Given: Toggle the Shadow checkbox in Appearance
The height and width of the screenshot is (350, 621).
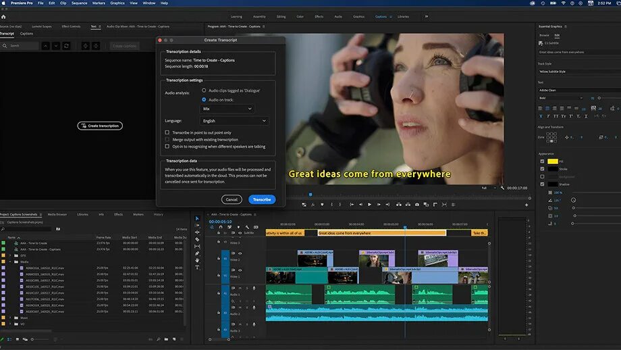Looking at the screenshot, I should tap(542, 184).
